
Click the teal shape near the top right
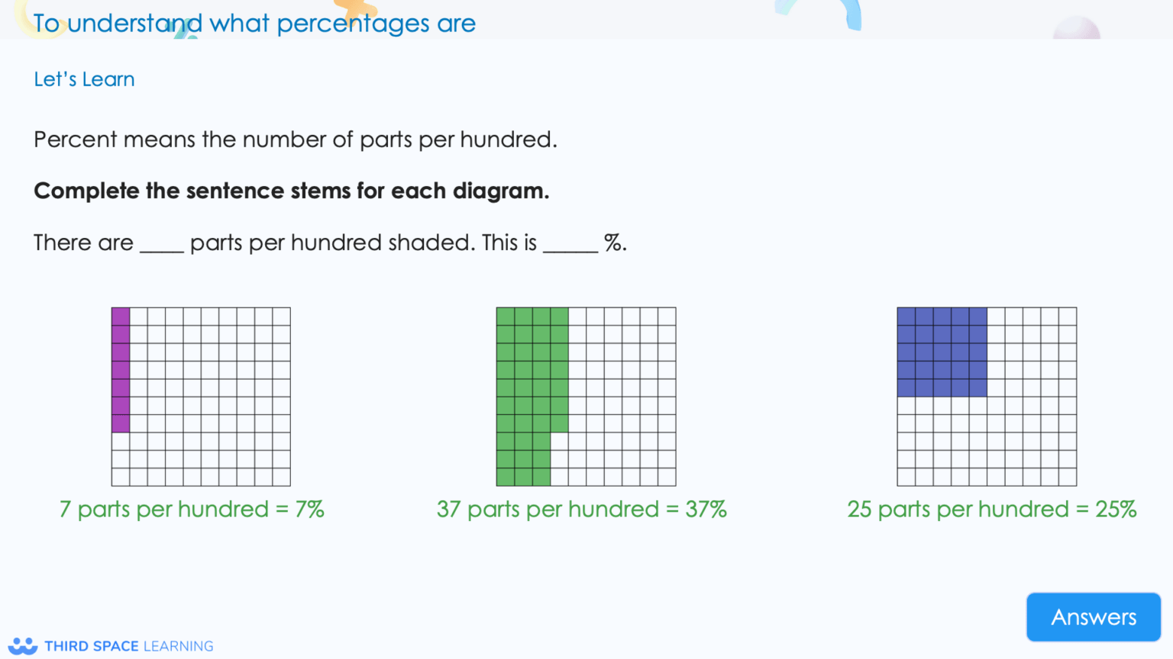click(x=783, y=9)
